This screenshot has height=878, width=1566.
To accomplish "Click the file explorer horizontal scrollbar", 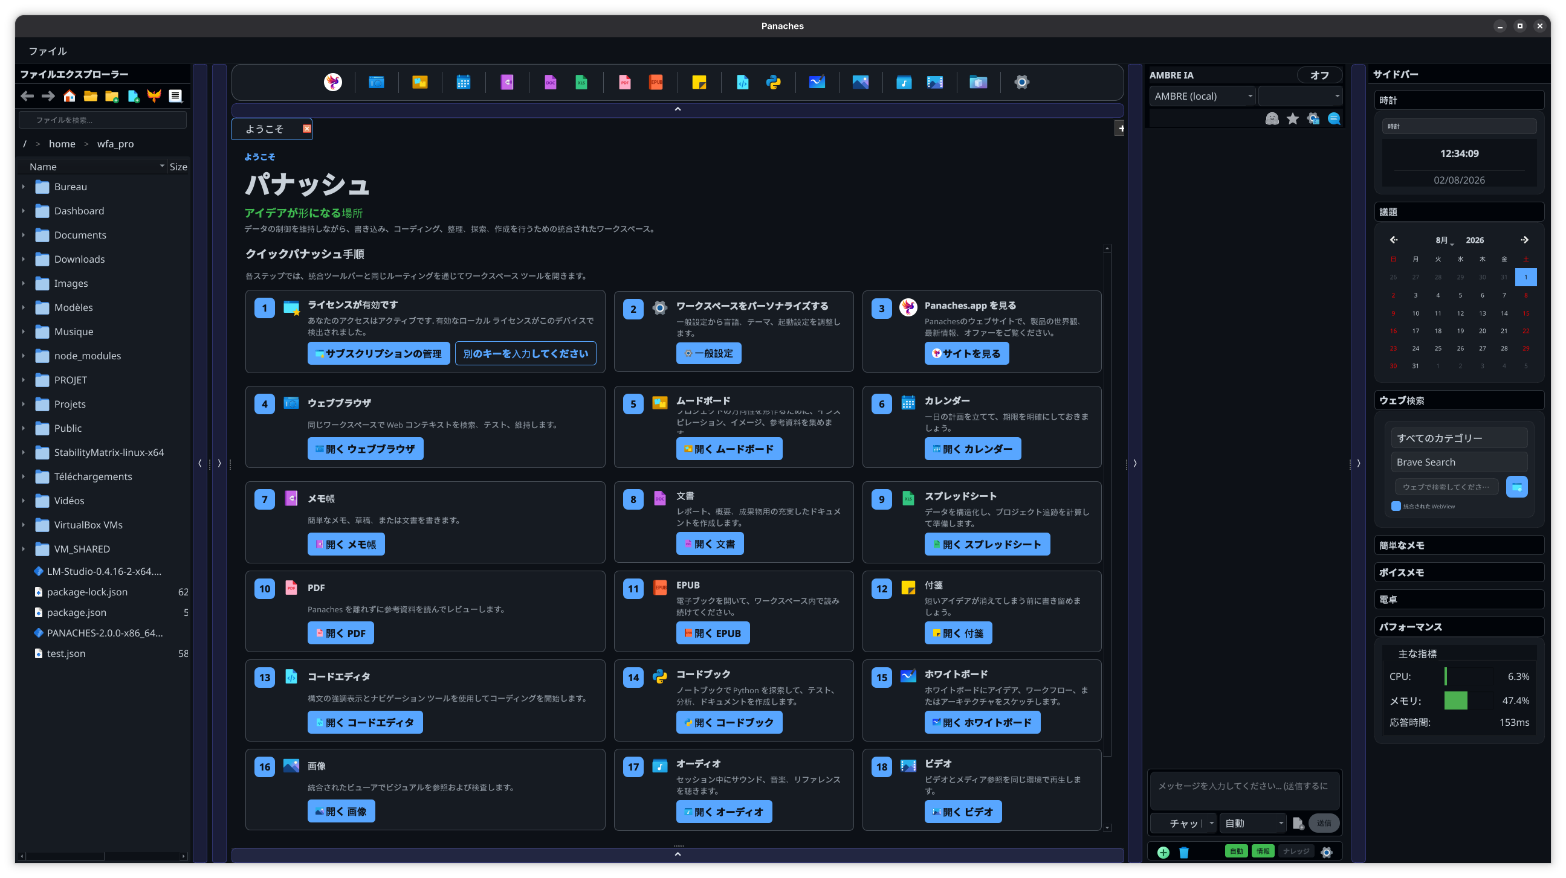I will click(65, 856).
